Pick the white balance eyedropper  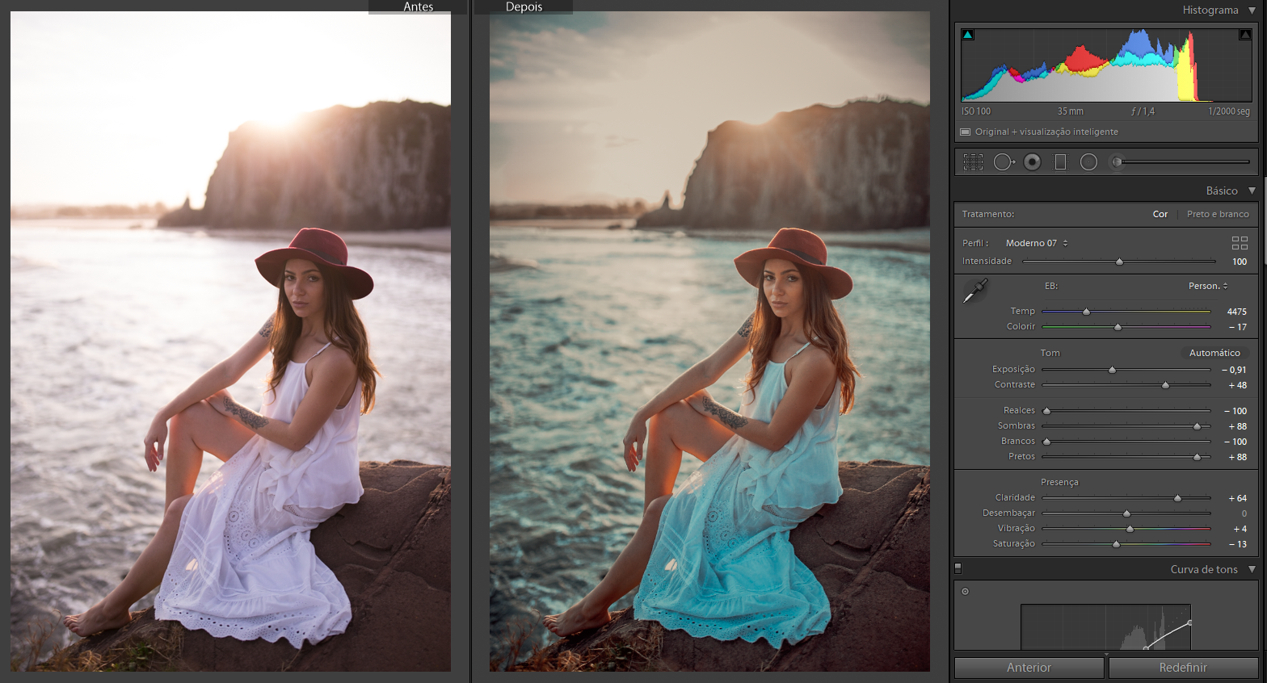975,291
